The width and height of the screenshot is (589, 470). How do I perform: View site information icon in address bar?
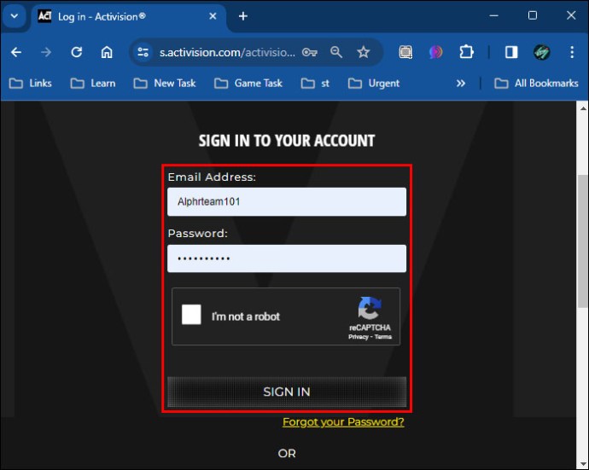click(x=143, y=52)
